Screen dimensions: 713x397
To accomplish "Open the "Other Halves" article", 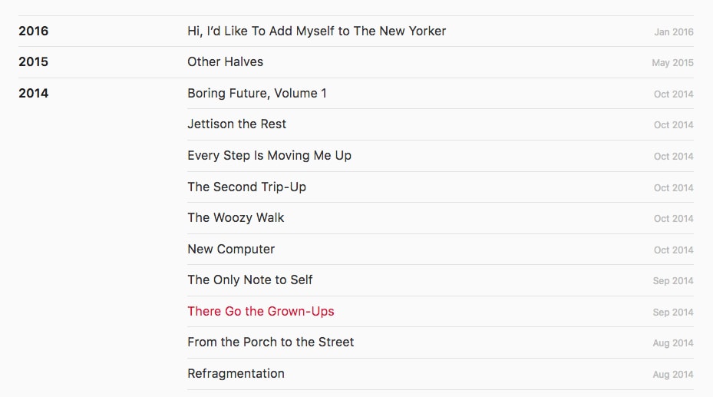I will [x=225, y=62].
